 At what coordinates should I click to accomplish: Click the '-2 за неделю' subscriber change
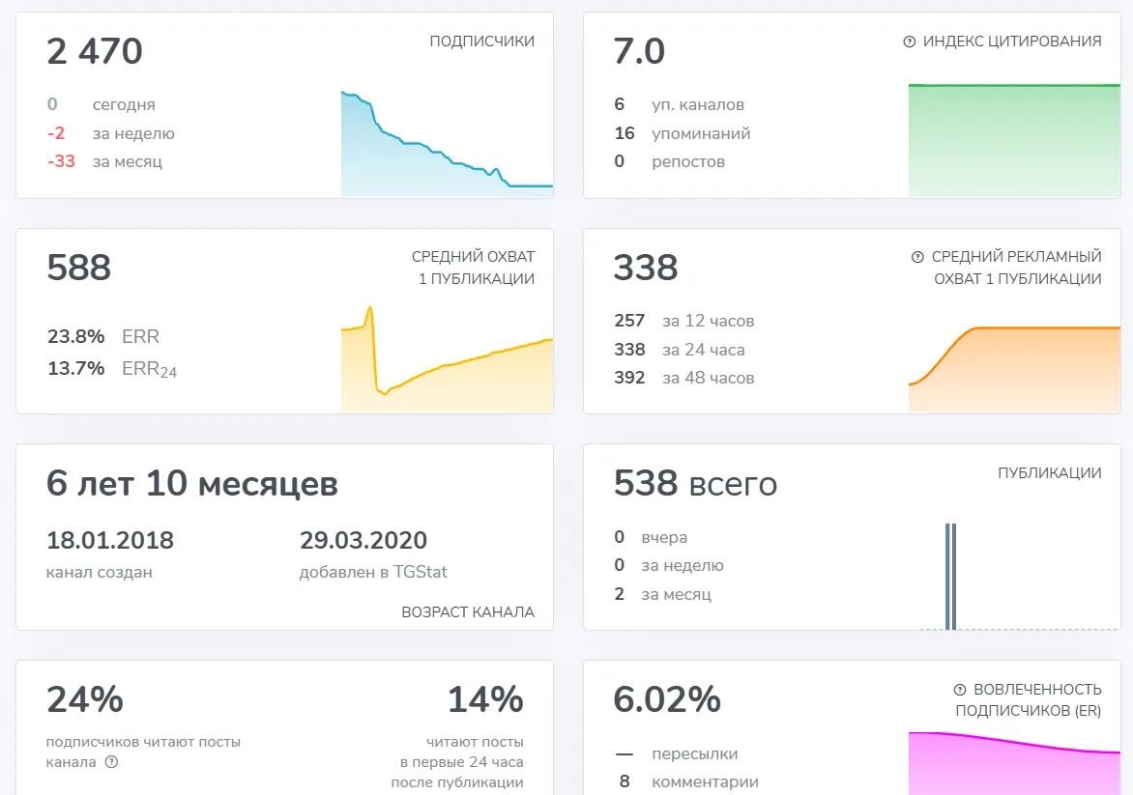(x=110, y=133)
